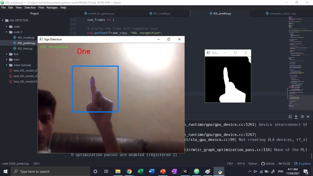Open ASL_train.py in project tree

[25, 48]
